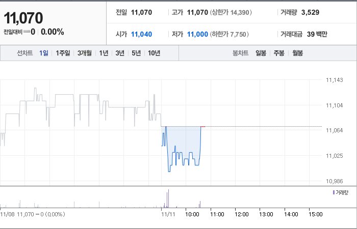357x229 pixels.
Task: Switch chart to 1주일 range
Action: point(63,53)
